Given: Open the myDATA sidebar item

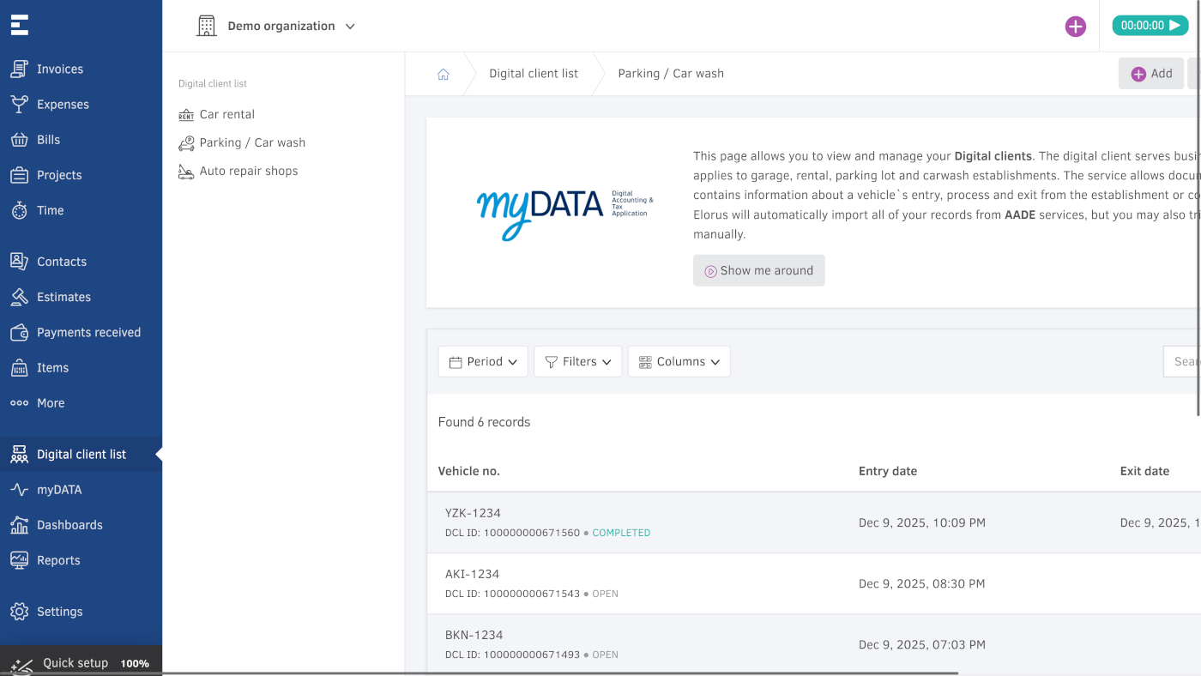Looking at the screenshot, I should tap(59, 490).
